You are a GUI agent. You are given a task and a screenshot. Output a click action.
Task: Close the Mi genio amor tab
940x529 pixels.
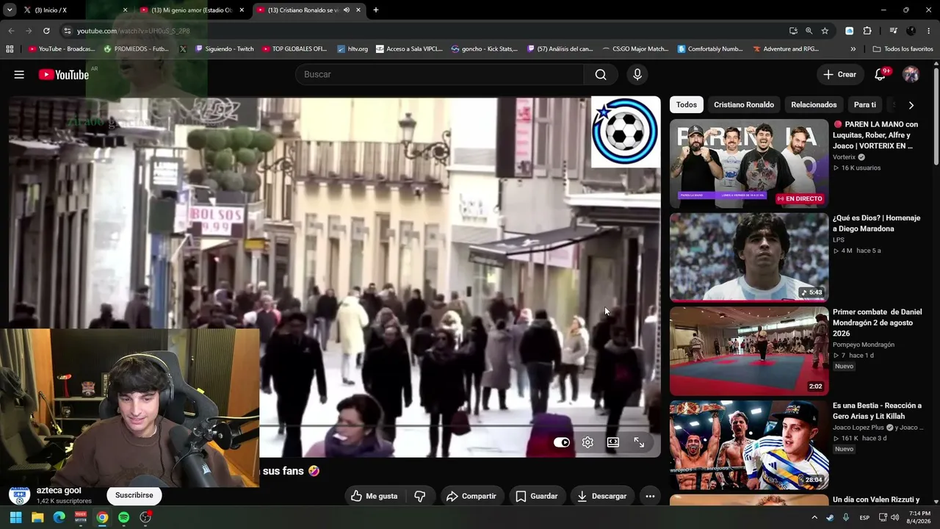coord(242,10)
